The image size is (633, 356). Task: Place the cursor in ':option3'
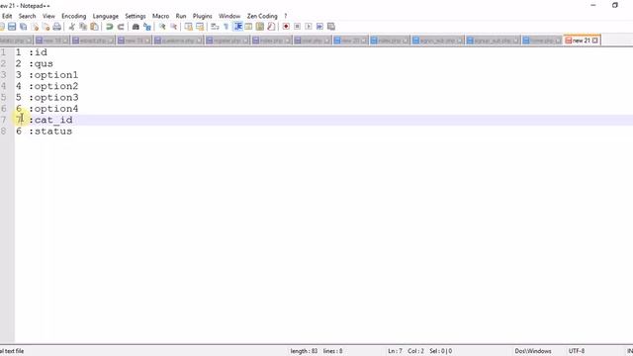click(53, 98)
